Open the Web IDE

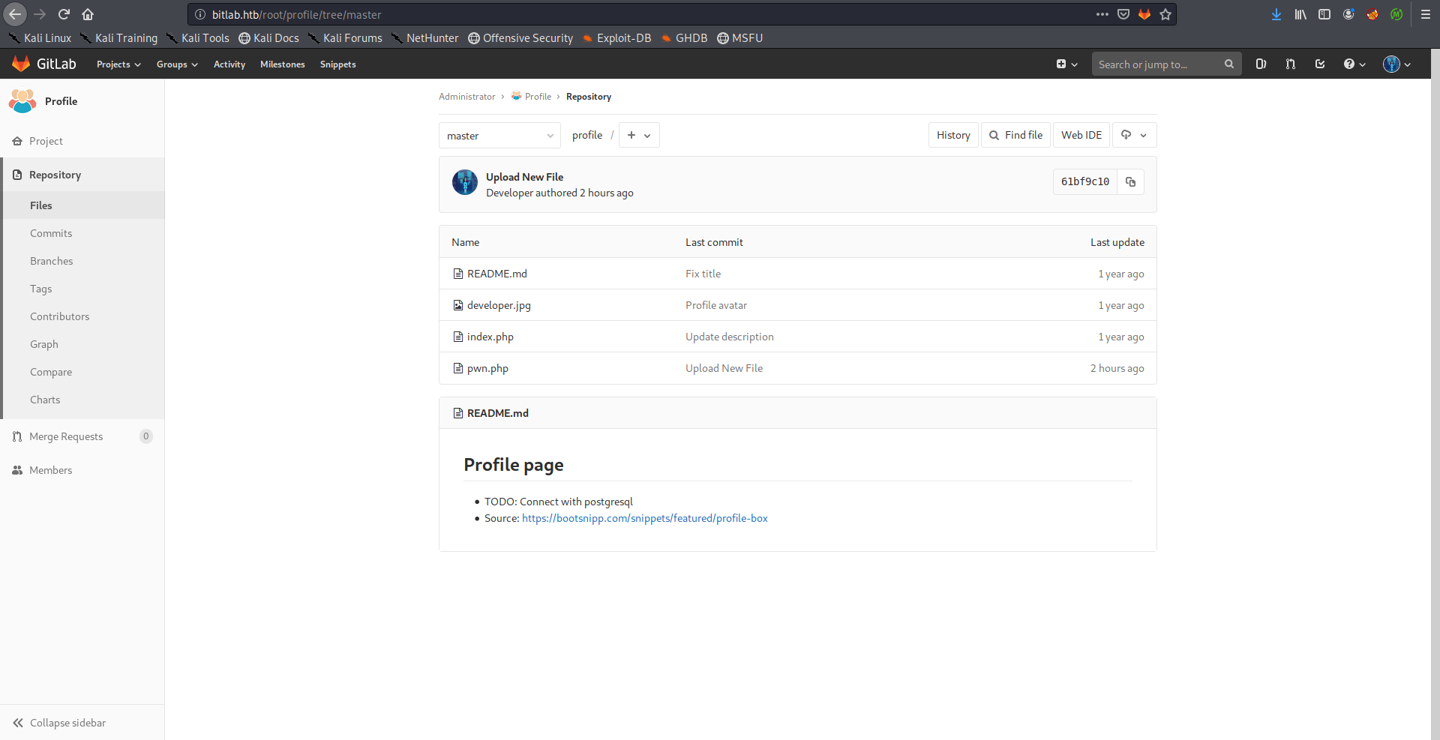coord(1081,136)
